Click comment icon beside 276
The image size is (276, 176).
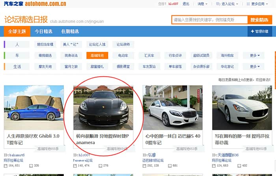[100, 166]
